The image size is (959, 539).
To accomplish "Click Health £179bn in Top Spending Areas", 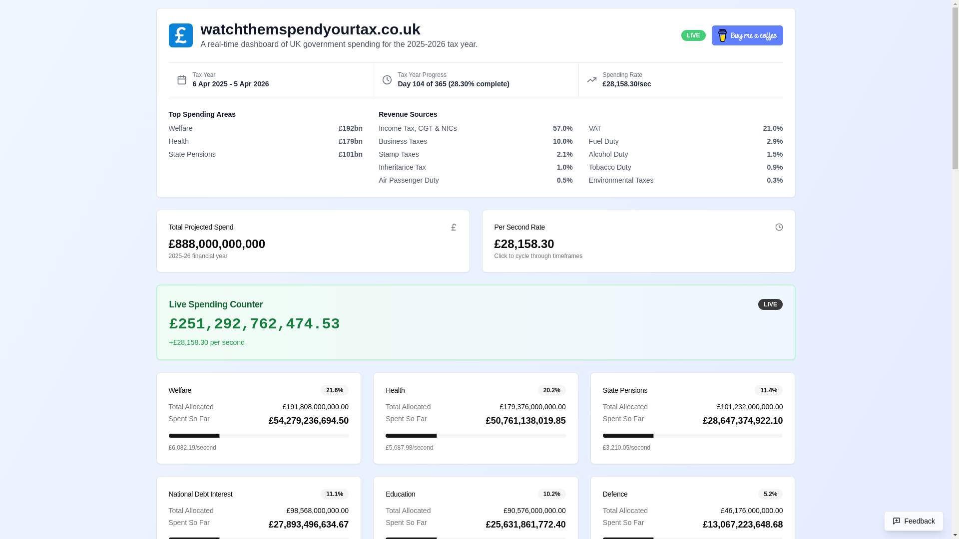I will point(265,141).
